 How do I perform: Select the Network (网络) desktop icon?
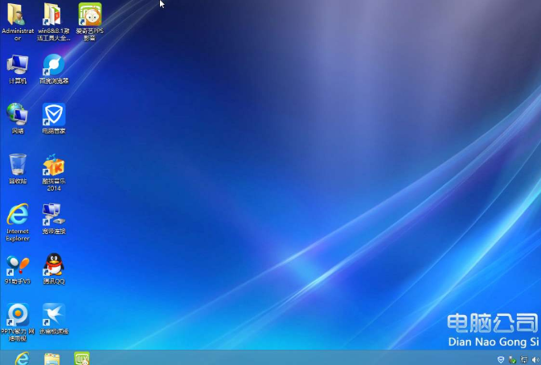pos(17,114)
